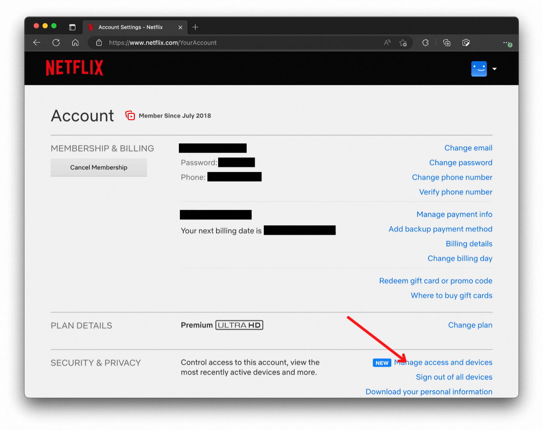This screenshot has width=543, height=430.
Task: Open the Change password link
Action: coord(461,163)
